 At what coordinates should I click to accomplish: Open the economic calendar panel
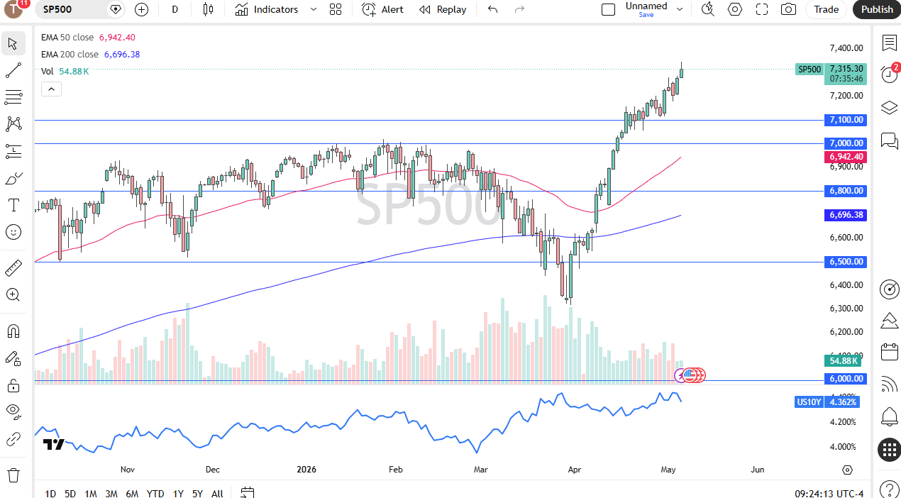pos(889,352)
